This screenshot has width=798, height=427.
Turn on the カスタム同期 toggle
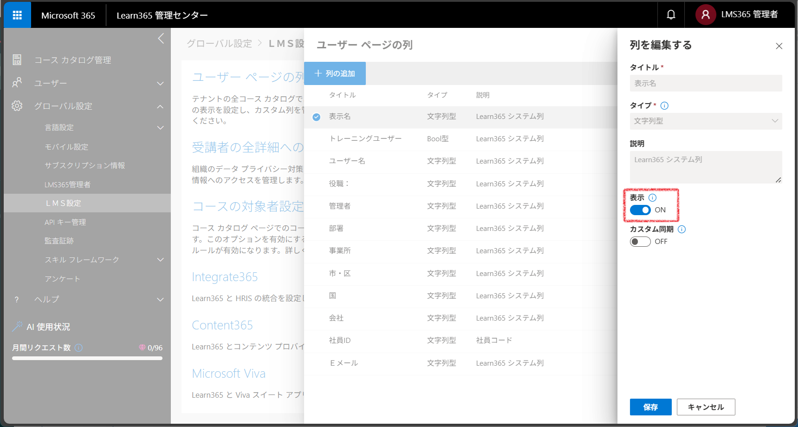pos(640,242)
